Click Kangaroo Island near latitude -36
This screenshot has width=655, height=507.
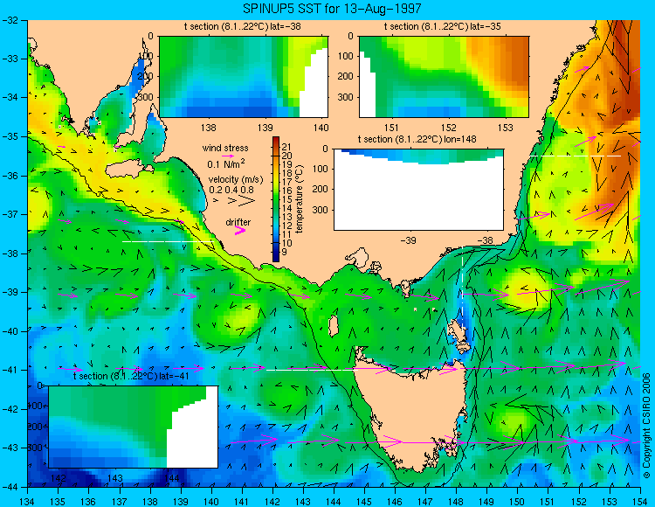coord(128,170)
